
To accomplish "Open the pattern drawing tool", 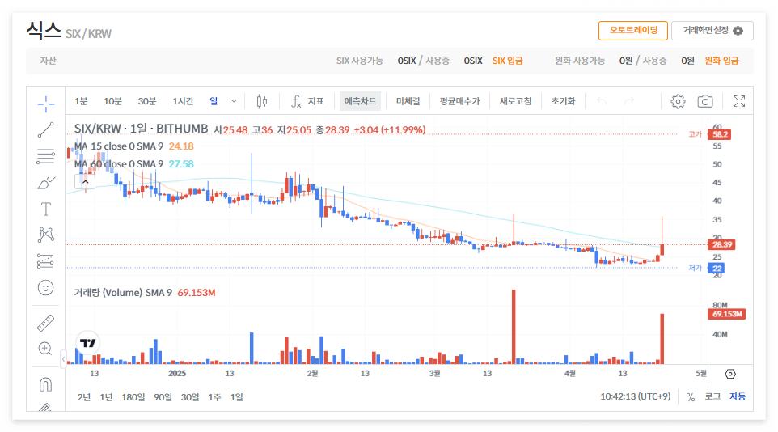I will pyautogui.click(x=45, y=235).
